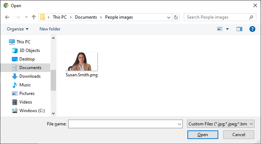Go to Music in navigation pane
This screenshot has height=144, width=261.
(x=25, y=85)
